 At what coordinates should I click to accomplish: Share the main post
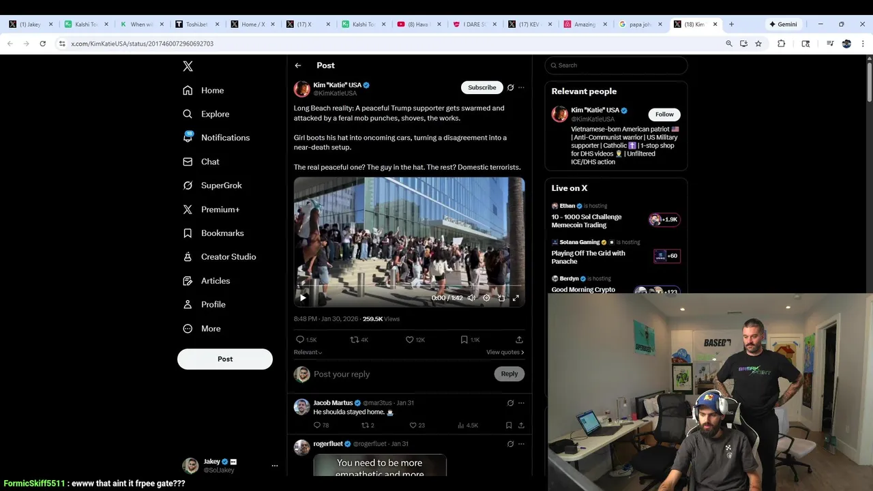tap(519, 340)
